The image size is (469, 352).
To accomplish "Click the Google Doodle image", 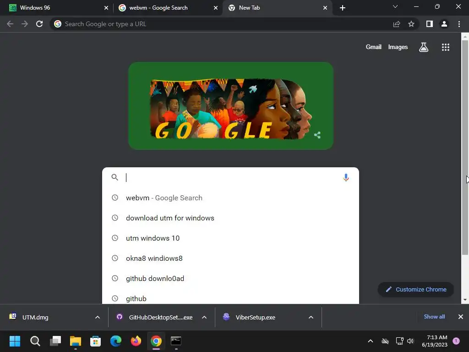I will pyautogui.click(x=231, y=106).
